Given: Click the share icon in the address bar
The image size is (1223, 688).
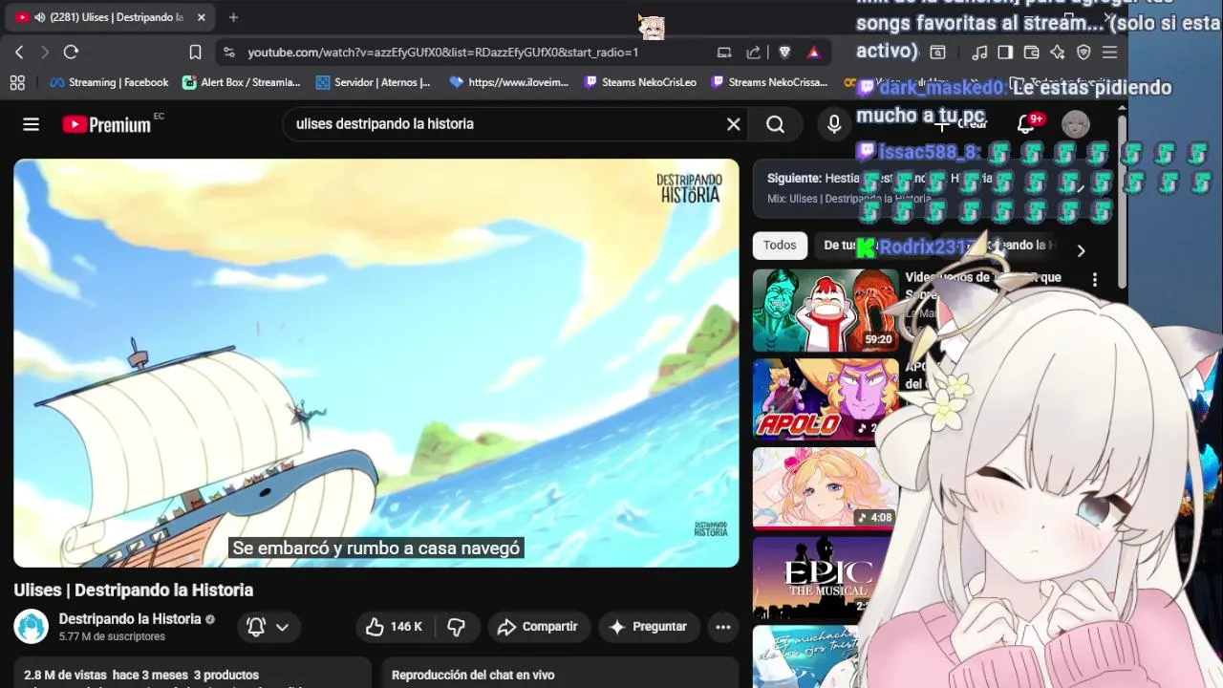Looking at the screenshot, I should coord(754,53).
